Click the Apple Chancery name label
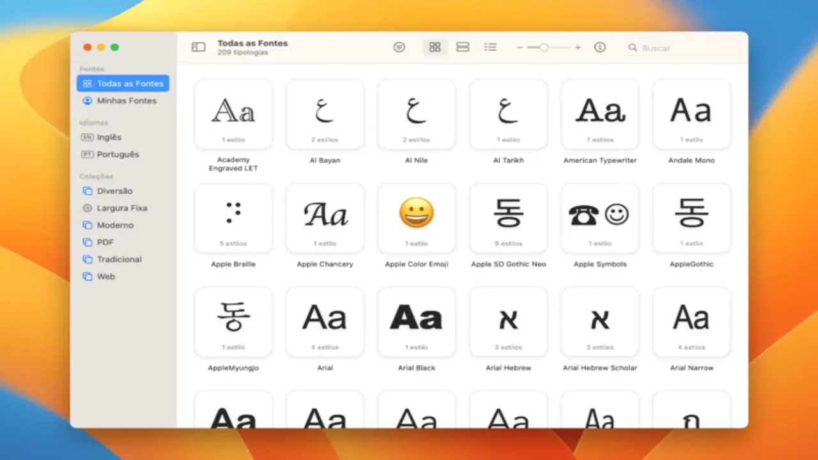This screenshot has height=460, width=818. point(325,264)
